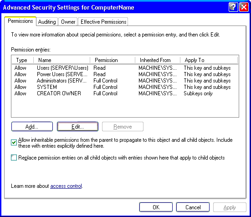
Task: Click the title bar Help question mark icon
Action: click(x=233, y=7)
